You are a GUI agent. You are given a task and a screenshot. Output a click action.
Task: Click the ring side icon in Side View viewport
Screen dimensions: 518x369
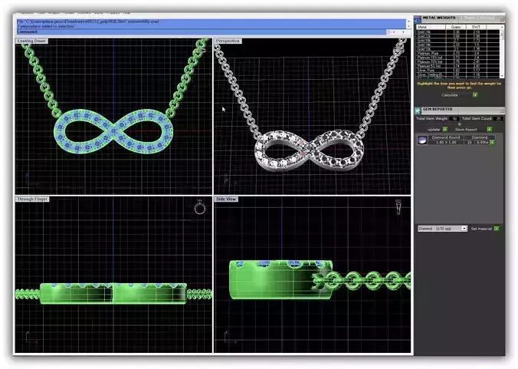click(398, 207)
